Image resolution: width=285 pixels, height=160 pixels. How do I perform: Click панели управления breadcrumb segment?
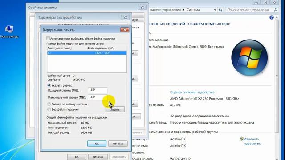[165, 10]
